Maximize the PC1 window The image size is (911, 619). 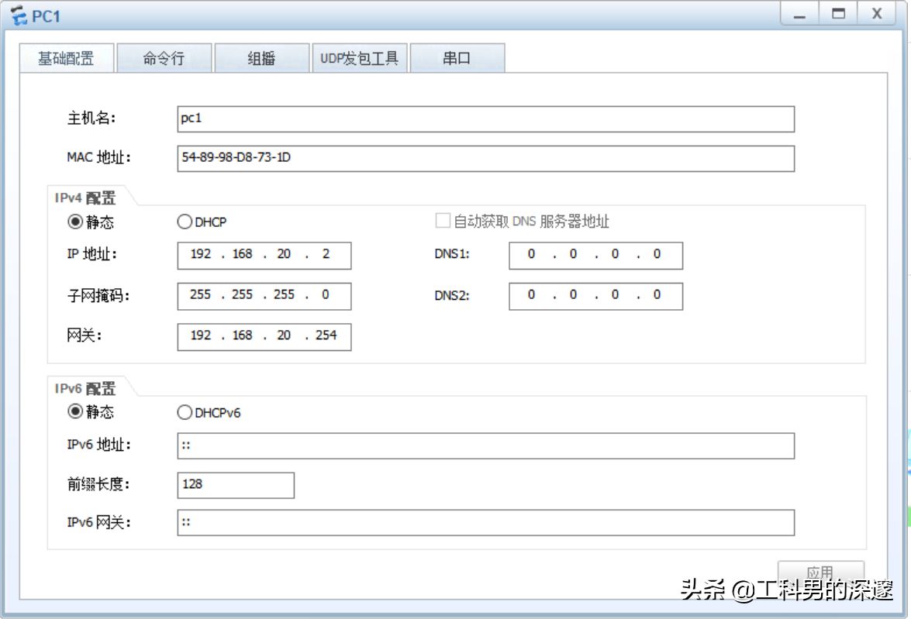838,14
